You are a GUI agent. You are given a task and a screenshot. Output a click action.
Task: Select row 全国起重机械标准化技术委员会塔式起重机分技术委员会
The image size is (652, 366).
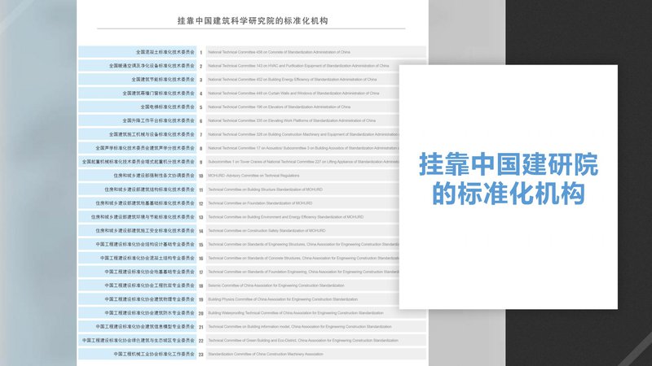(138, 162)
